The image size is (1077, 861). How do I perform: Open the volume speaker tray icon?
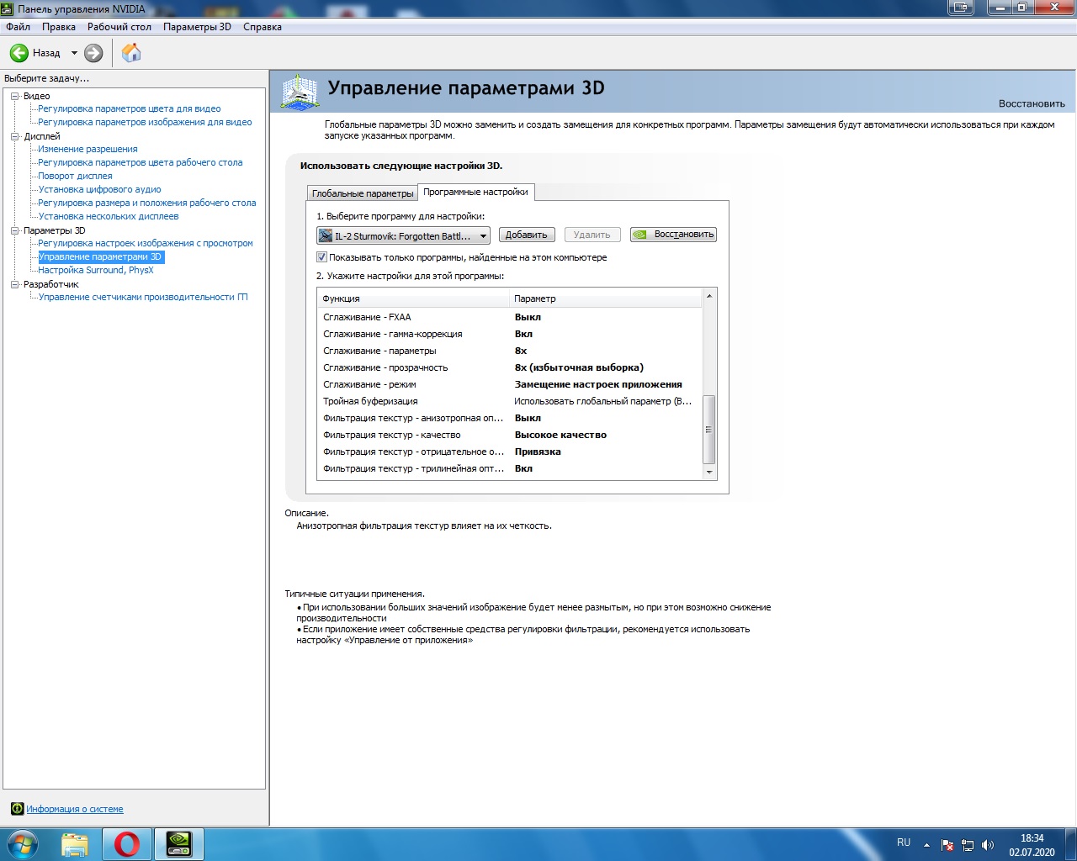click(988, 845)
